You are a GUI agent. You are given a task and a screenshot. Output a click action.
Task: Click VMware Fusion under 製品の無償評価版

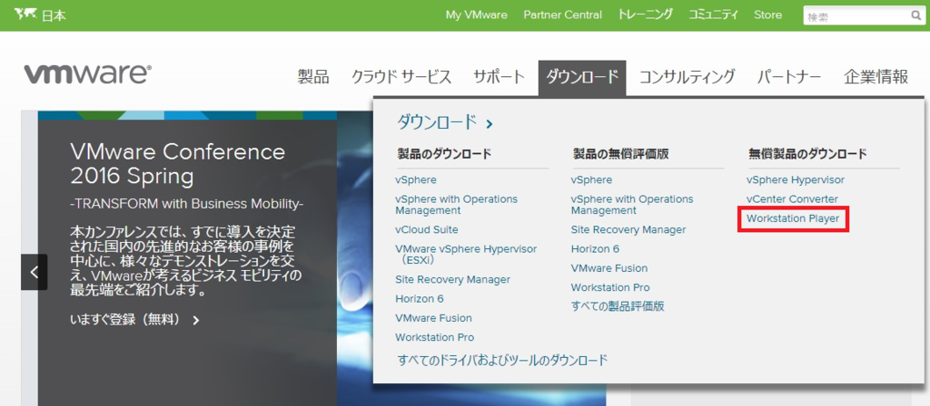click(609, 268)
